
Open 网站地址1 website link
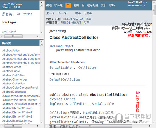pos(129,24)
